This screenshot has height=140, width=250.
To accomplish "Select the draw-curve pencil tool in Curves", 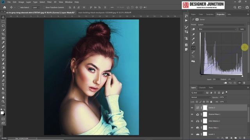I will pyautogui.click(x=193, y=52).
